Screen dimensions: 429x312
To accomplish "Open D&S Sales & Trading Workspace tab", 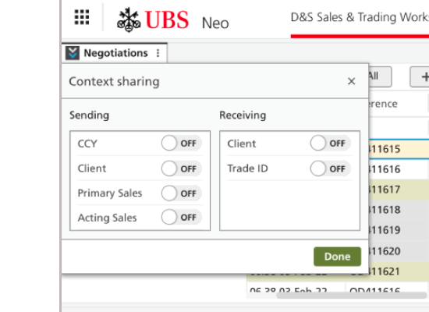I will pyautogui.click(x=360, y=17).
